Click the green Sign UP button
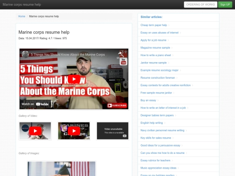Screen dimensions: 235x176 pos(225,5)
